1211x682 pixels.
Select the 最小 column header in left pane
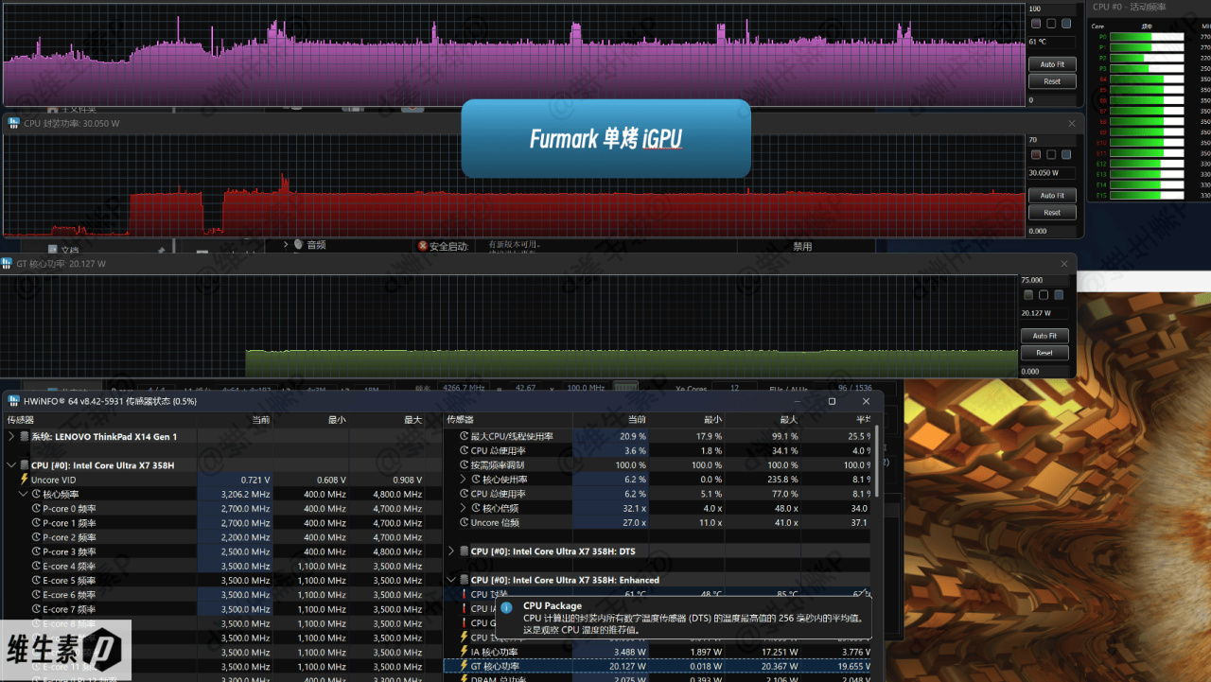pyautogui.click(x=336, y=419)
